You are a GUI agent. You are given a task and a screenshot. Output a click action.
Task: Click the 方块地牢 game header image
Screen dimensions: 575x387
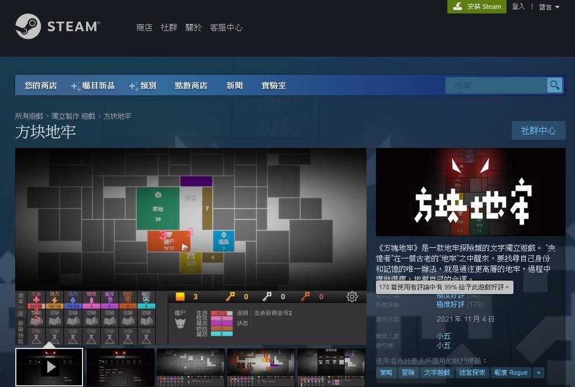(470, 192)
